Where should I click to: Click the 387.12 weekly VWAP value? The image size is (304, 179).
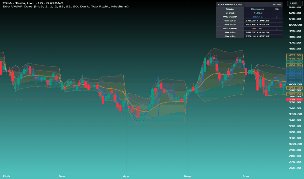[x=257, y=17]
